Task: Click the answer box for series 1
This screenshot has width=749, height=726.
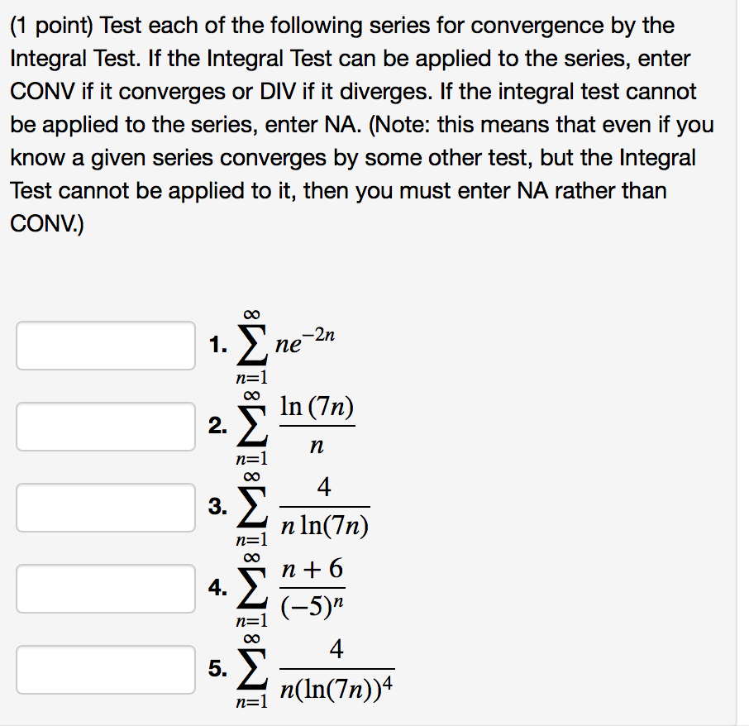Action: (x=105, y=346)
